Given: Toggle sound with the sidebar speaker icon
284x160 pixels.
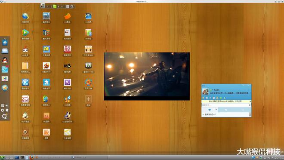Looking at the screenshot, I should (7, 105).
